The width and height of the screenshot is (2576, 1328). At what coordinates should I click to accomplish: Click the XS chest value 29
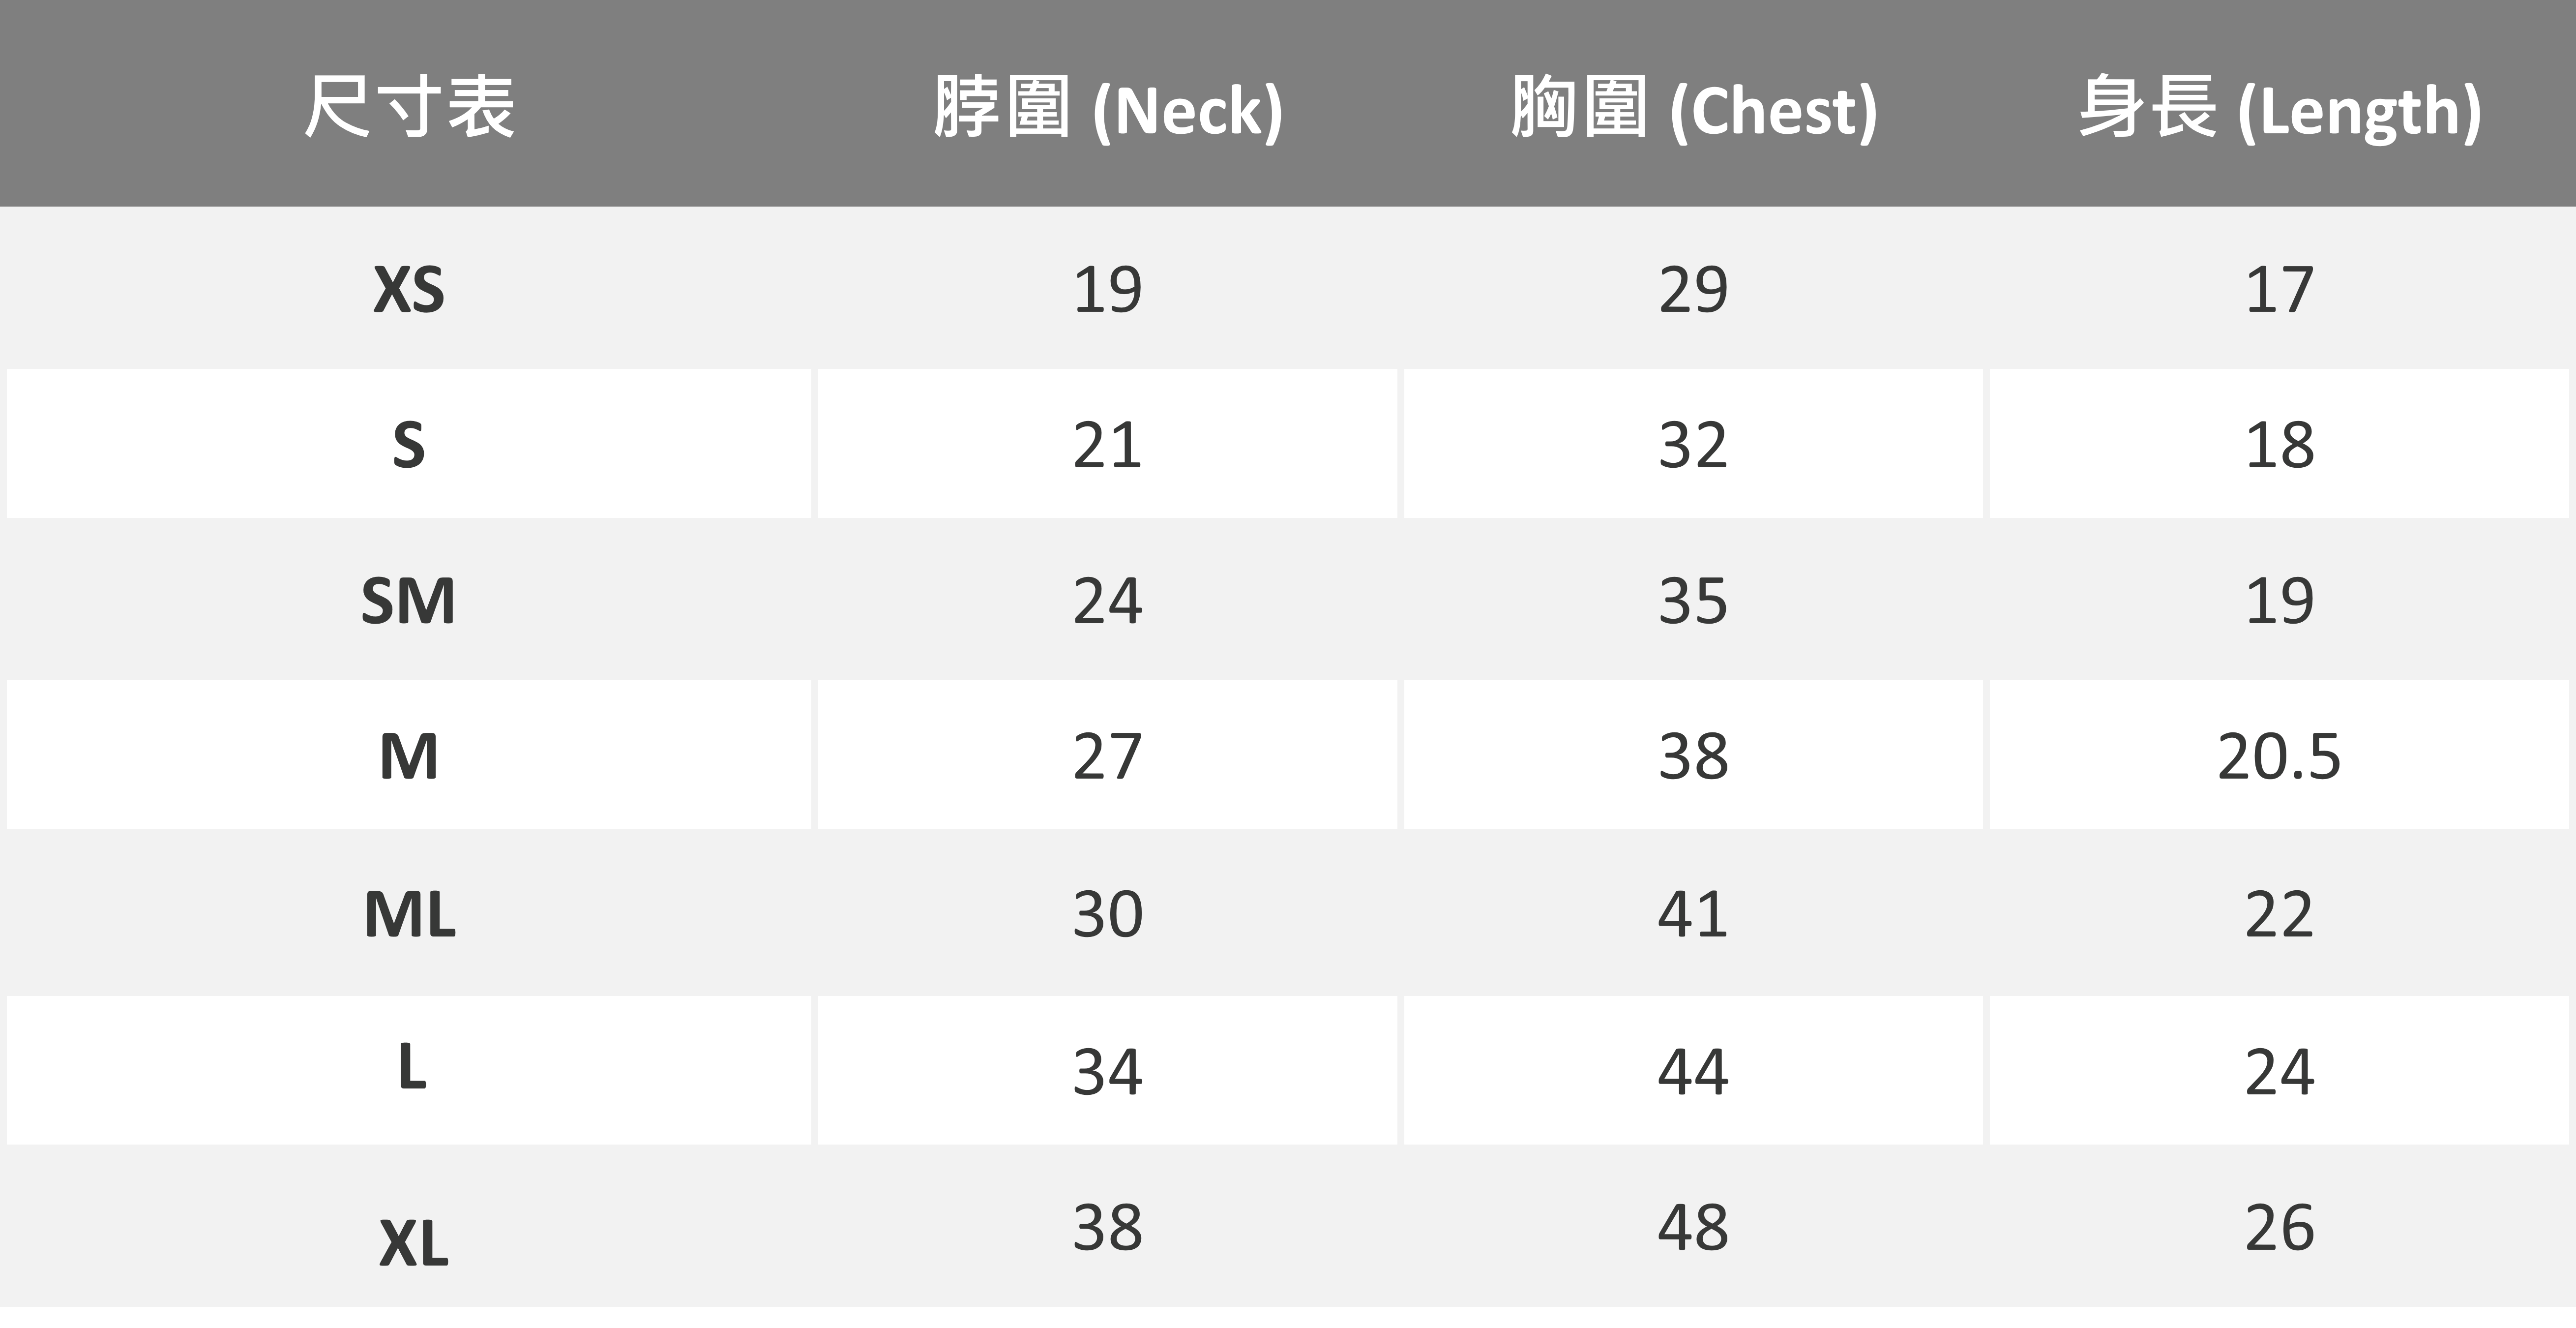click(1693, 290)
